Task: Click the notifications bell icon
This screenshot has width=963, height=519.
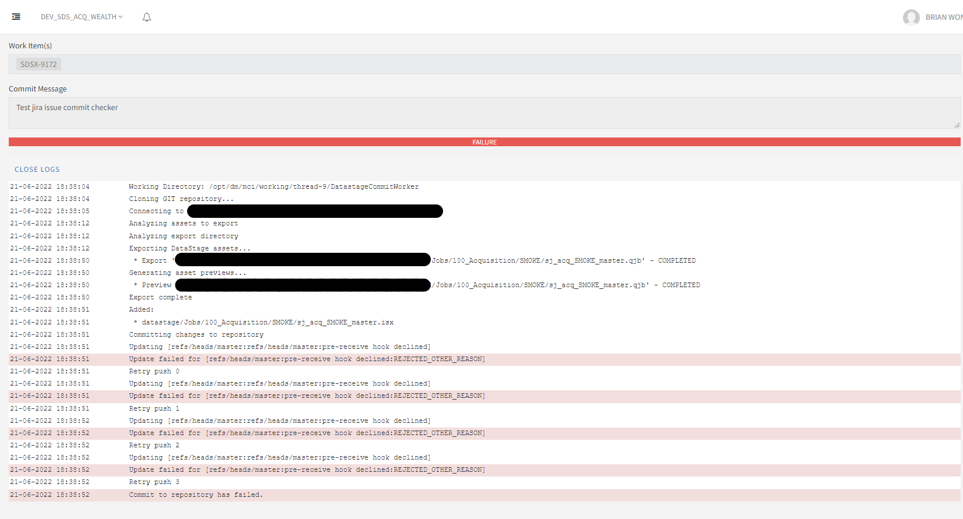Action: pyautogui.click(x=147, y=17)
